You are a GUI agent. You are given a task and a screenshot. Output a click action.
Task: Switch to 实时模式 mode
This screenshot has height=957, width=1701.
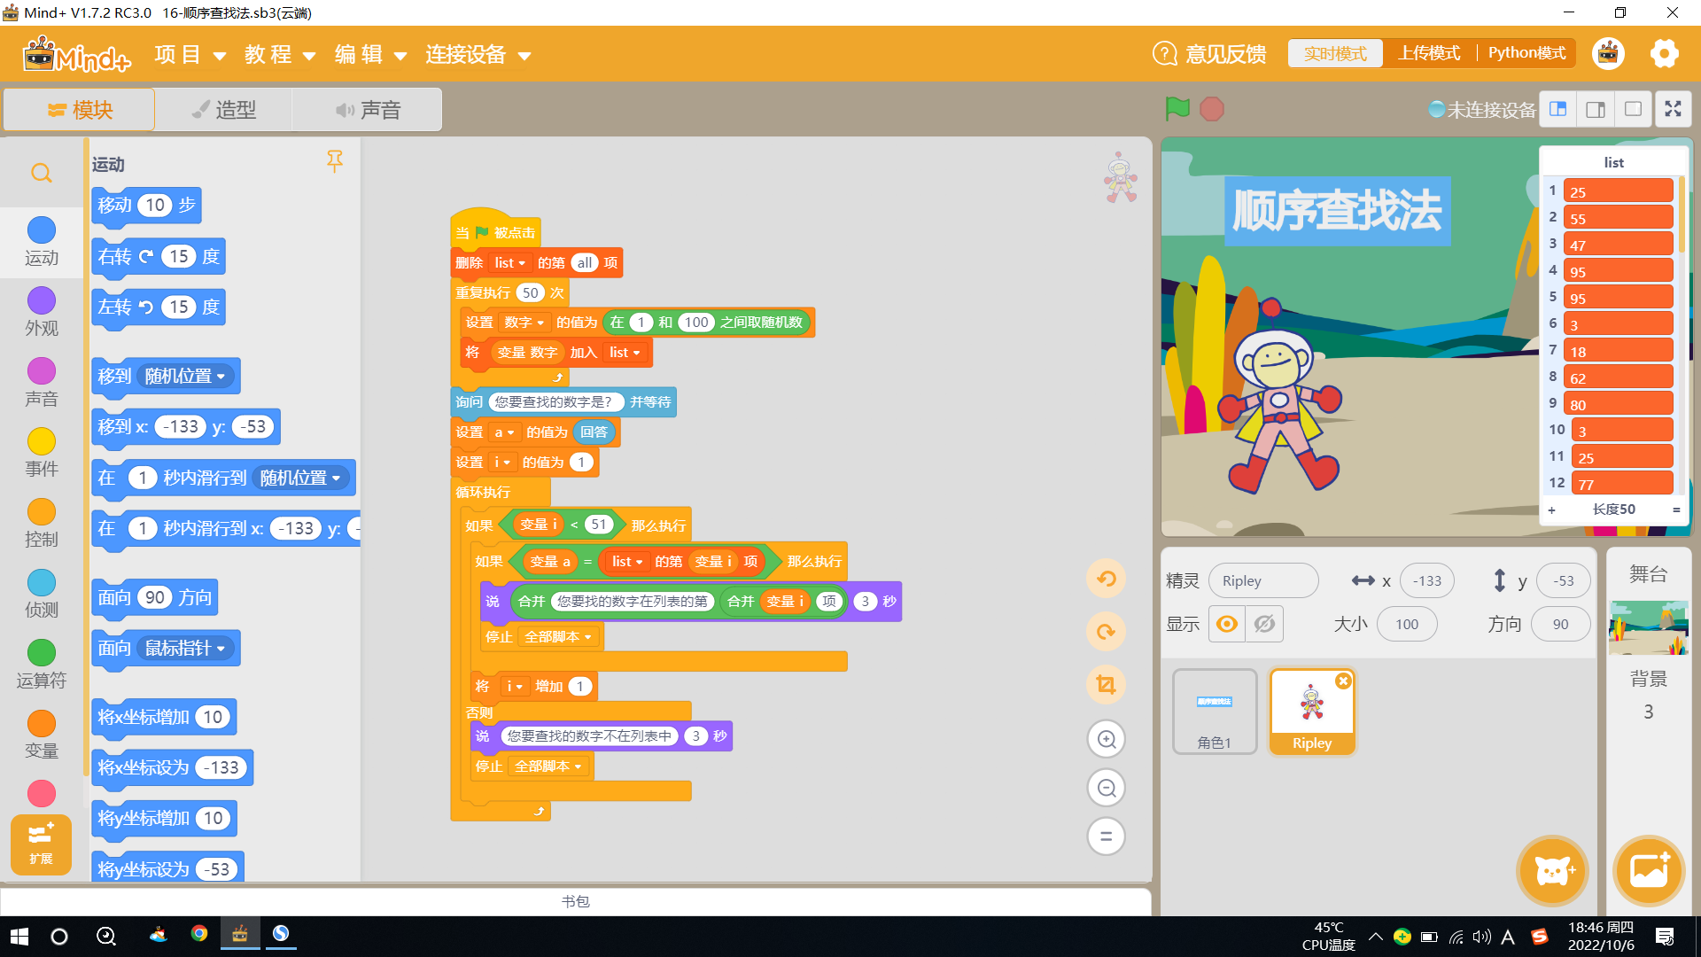[x=1335, y=54]
